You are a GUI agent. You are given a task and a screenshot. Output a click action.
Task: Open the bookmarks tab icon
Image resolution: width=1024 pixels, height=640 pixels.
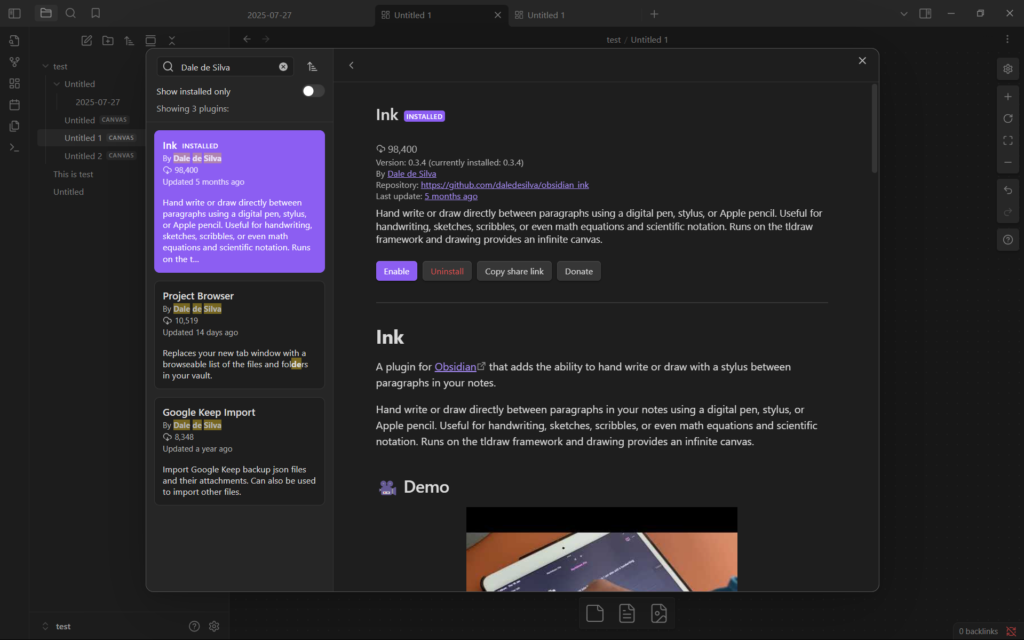[96, 13]
